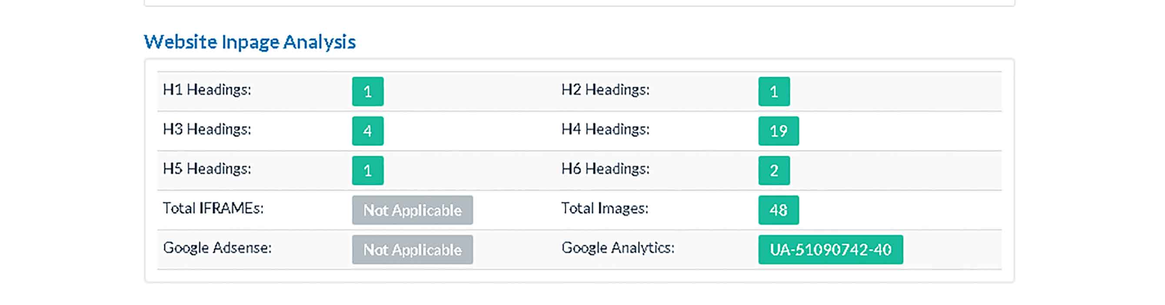Click the Google Analytics UA-51090742-40 badge

click(830, 249)
